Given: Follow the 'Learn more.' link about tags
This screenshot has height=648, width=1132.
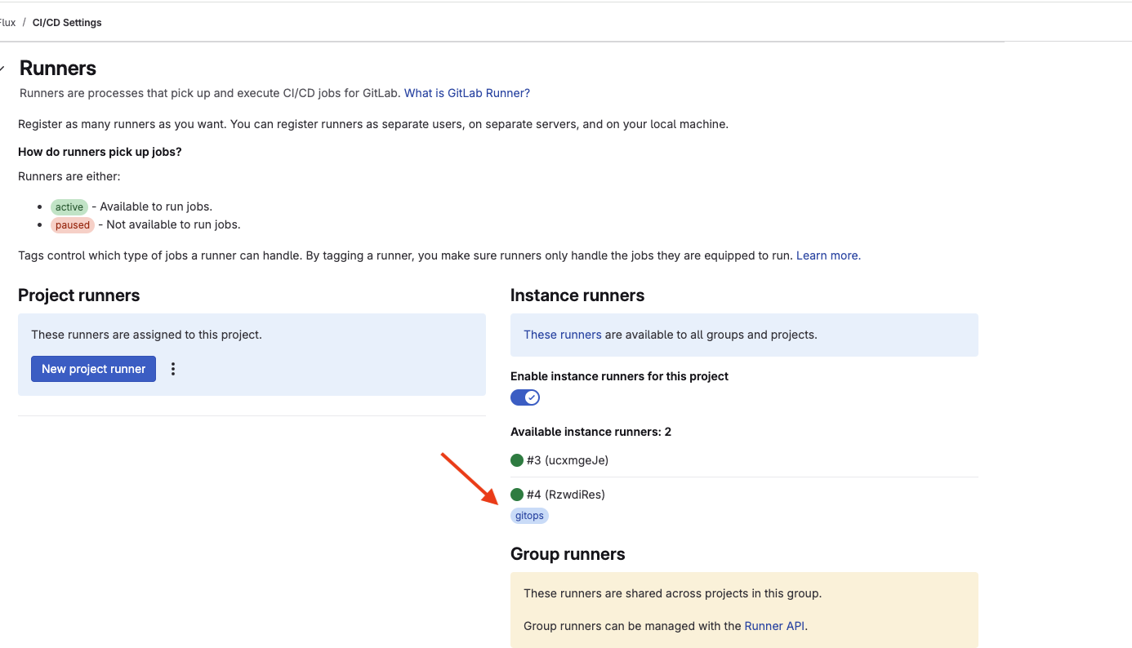Looking at the screenshot, I should pos(828,255).
